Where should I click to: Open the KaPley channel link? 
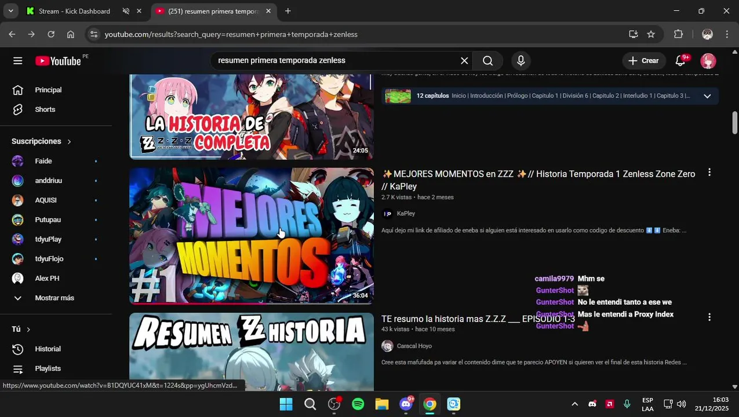[x=406, y=214]
